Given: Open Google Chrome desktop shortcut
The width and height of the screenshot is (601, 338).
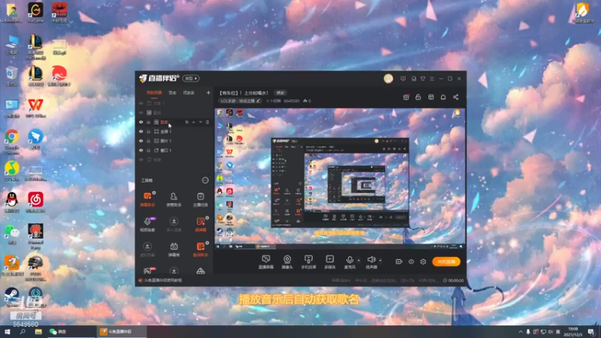Looking at the screenshot, I should tap(12, 141).
